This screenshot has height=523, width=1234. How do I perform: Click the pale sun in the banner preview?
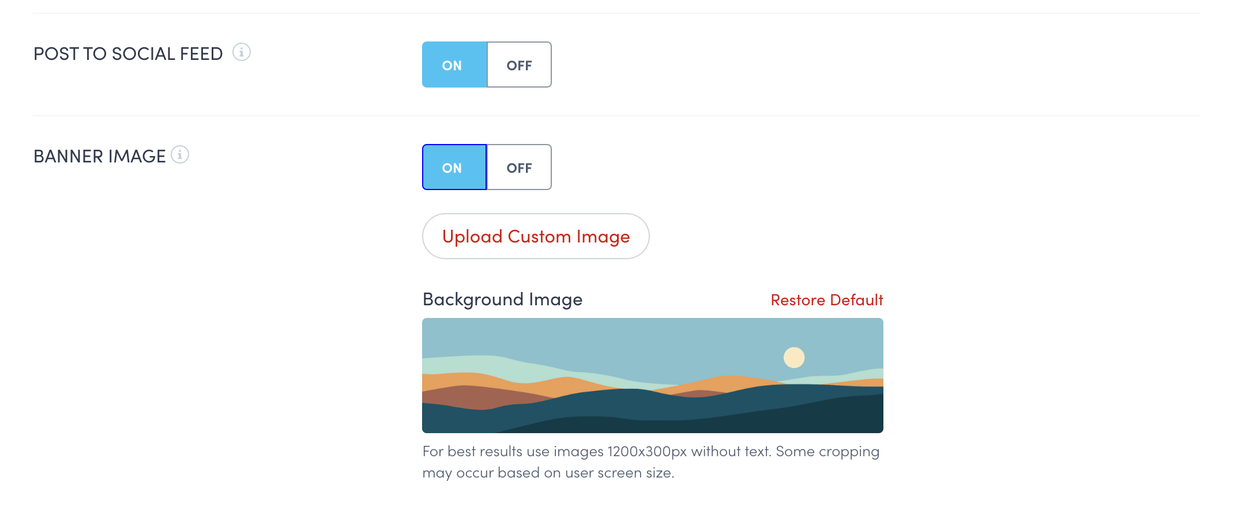[794, 358]
